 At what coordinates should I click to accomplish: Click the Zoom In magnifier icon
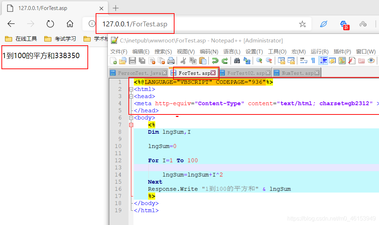click(259, 61)
